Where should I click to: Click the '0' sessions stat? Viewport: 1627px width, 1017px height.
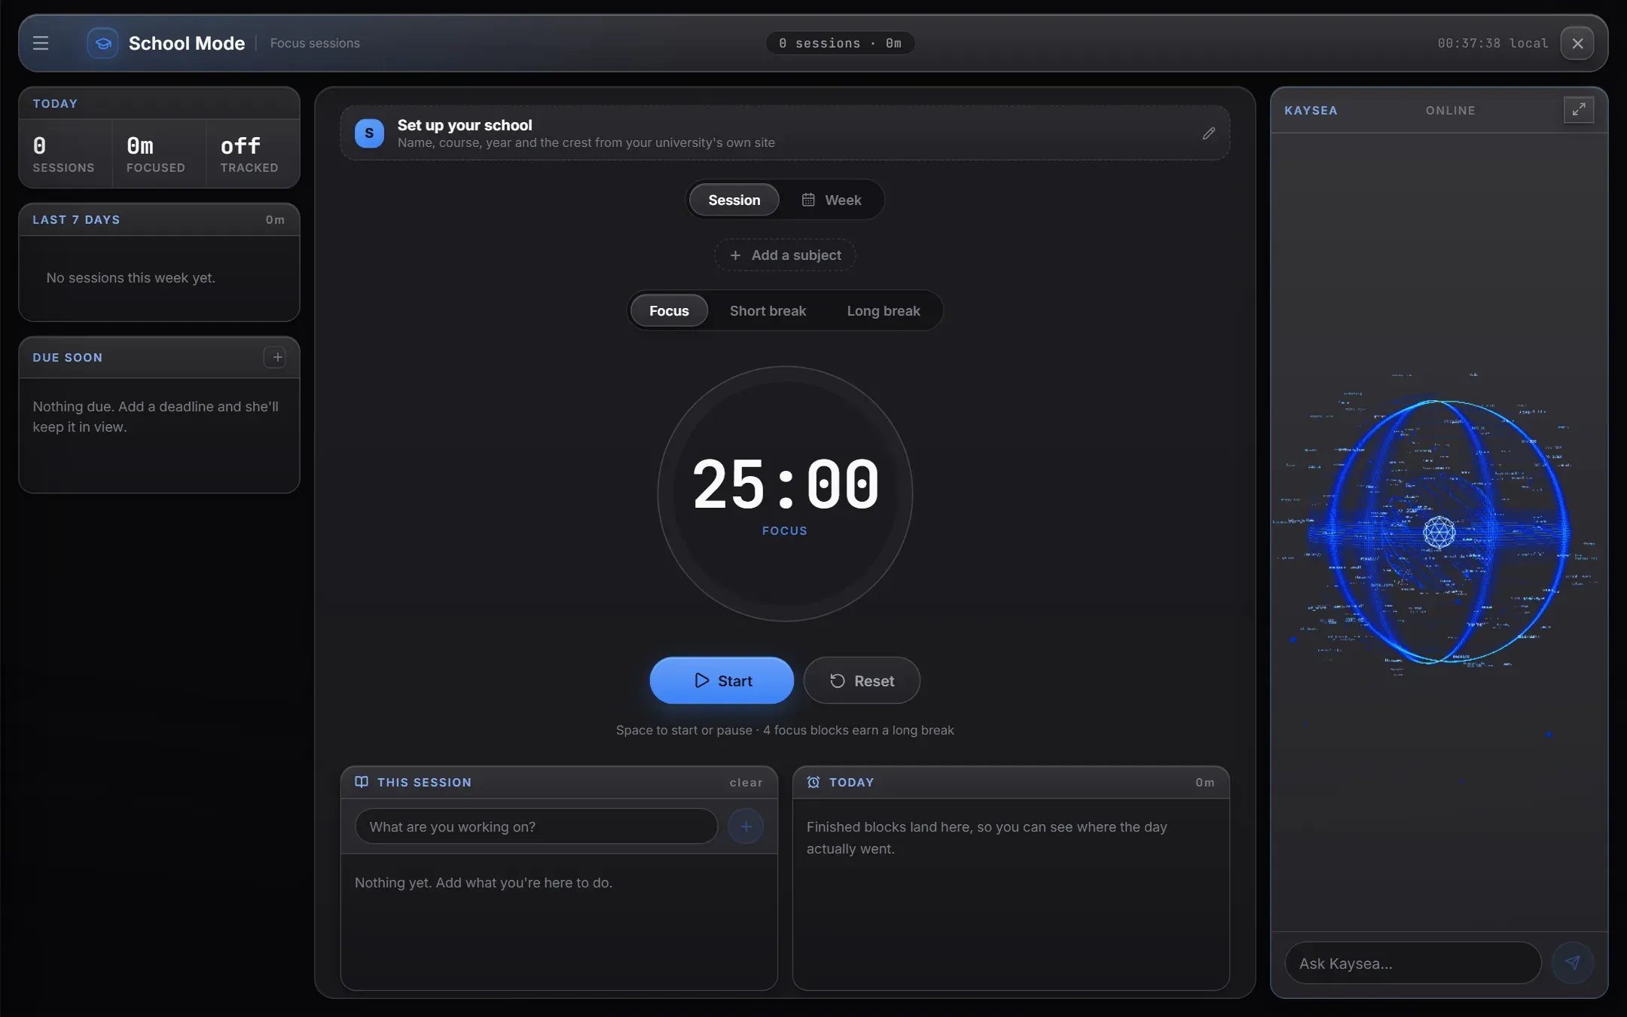pos(39,145)
